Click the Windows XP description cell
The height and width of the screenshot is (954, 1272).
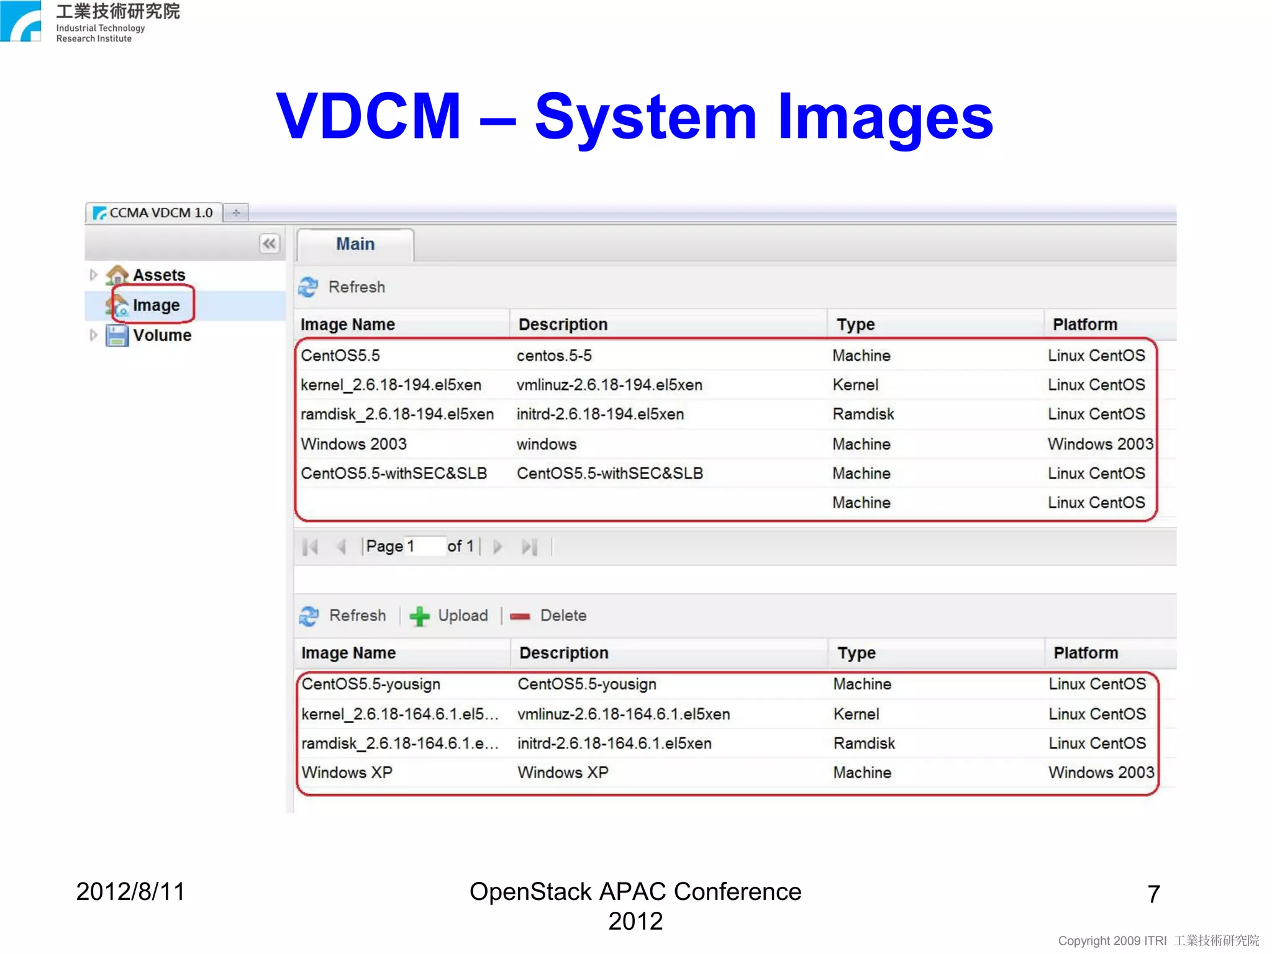[563, 773]
